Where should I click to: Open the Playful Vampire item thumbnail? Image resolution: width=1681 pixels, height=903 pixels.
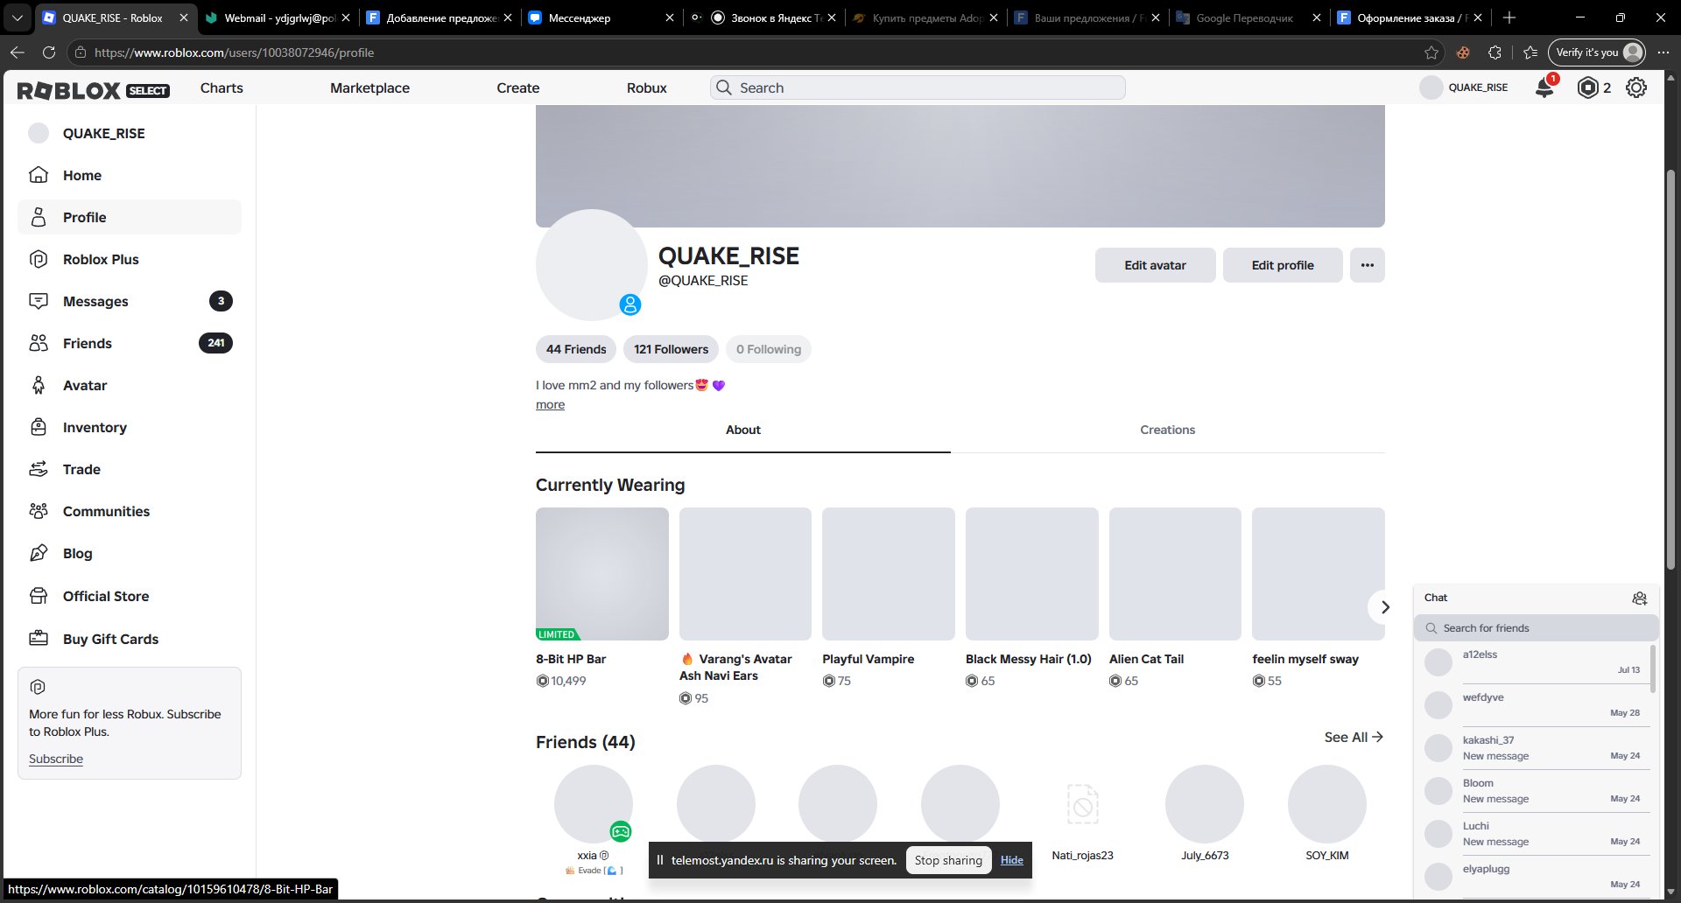pyautogui.click(x=889, y=574)
